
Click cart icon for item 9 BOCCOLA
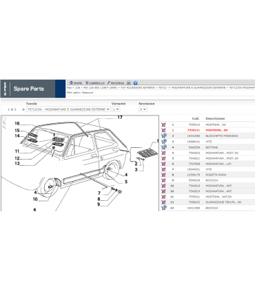tap(163, 180)
